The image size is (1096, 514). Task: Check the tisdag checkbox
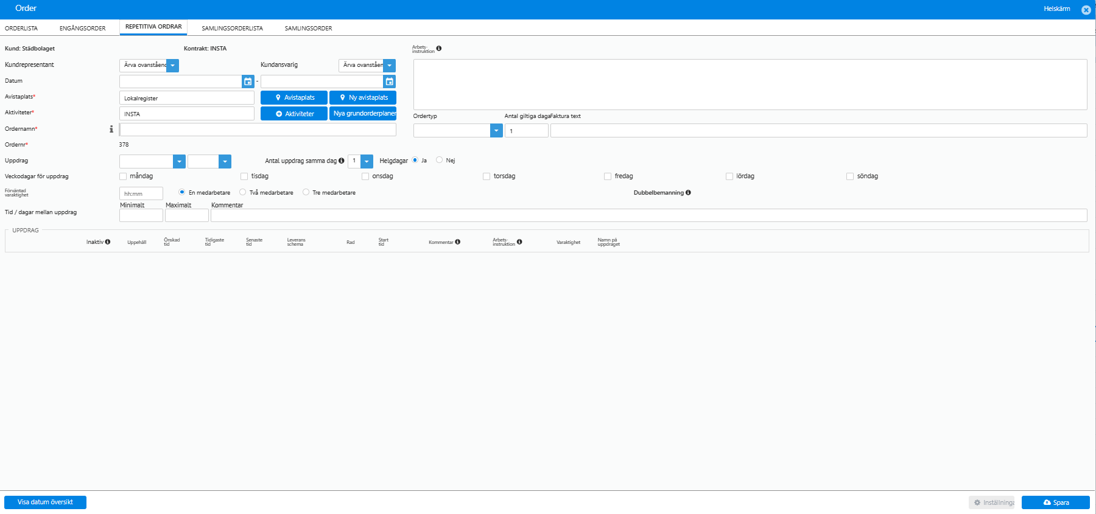coord(244,176)
